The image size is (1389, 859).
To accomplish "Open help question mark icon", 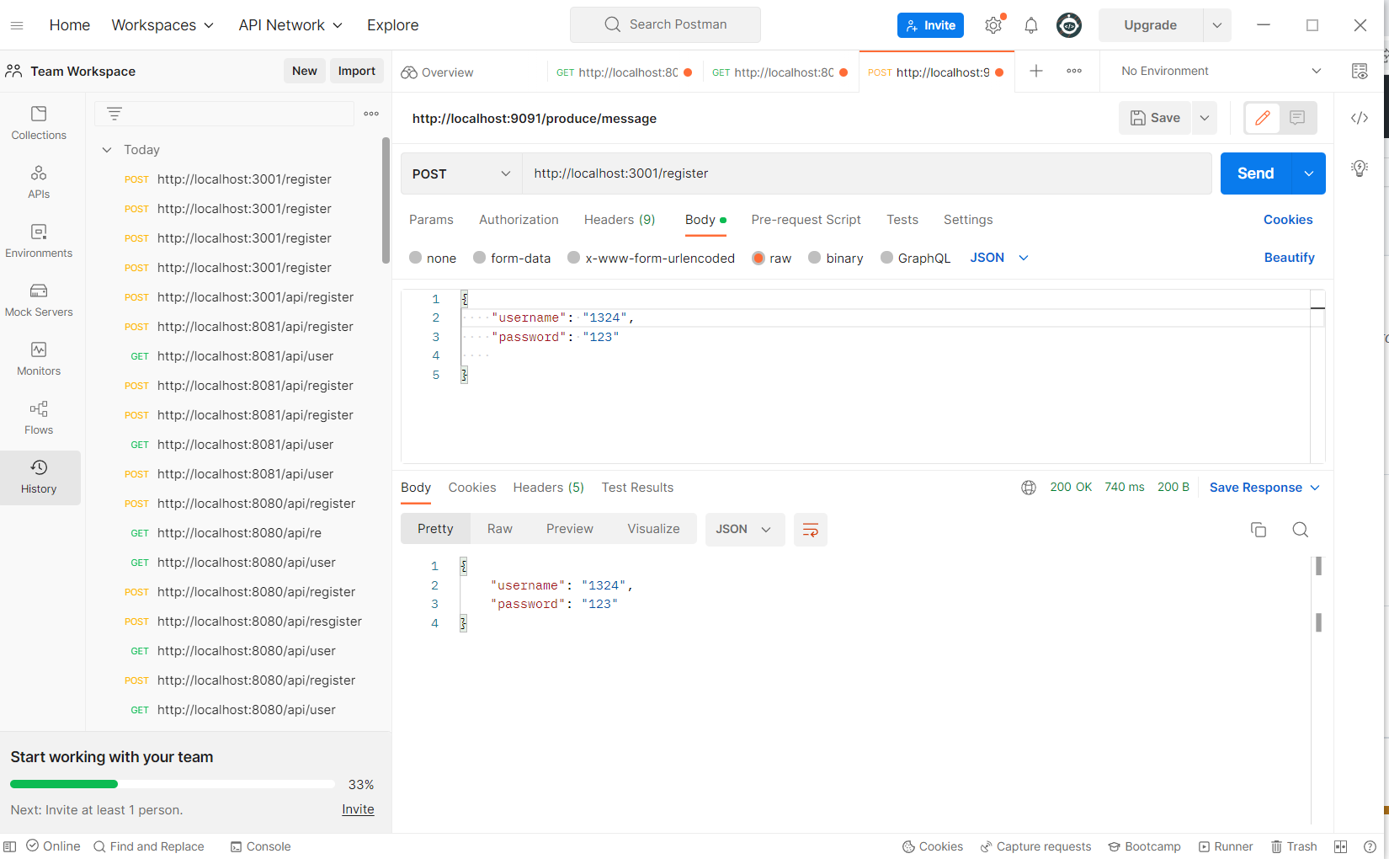I will pos(1370,846).
